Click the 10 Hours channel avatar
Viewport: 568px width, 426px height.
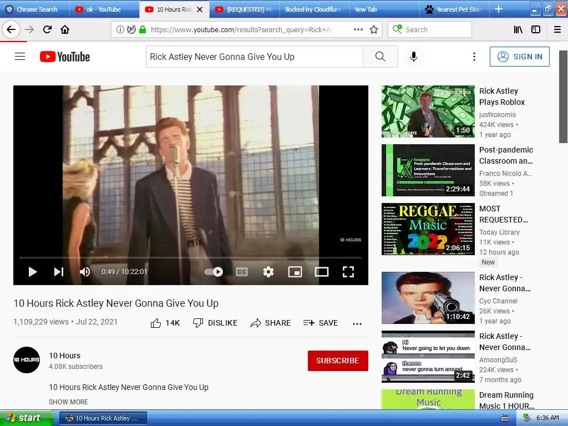[27, 359]
